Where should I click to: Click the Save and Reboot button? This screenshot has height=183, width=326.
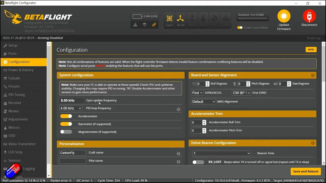click(305, 171)
